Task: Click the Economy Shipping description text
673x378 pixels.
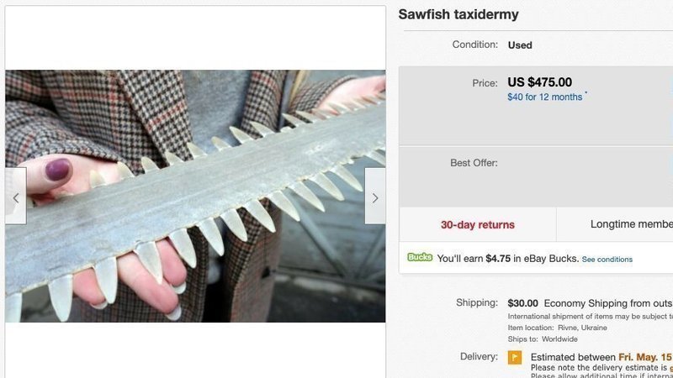Action: tap(608, 303)
